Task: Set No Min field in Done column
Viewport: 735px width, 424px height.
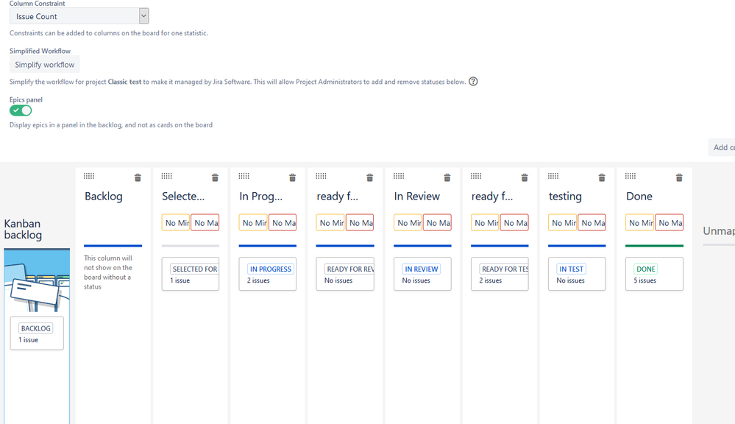Action: 640,223
